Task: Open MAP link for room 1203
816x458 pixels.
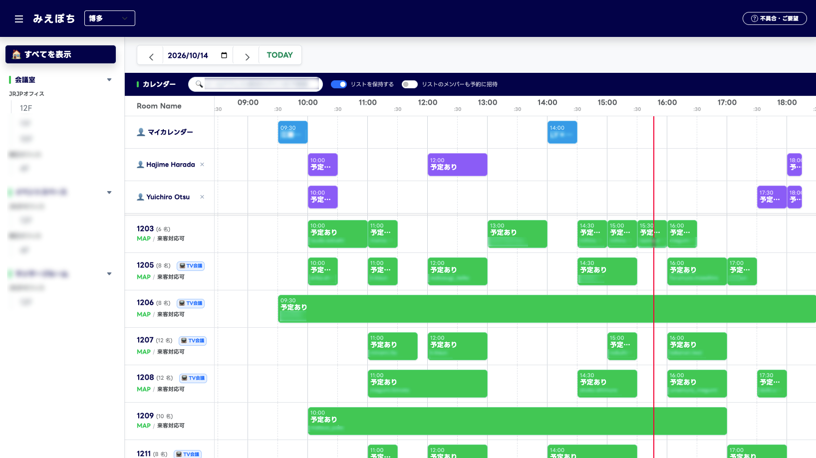Action: 144,238
